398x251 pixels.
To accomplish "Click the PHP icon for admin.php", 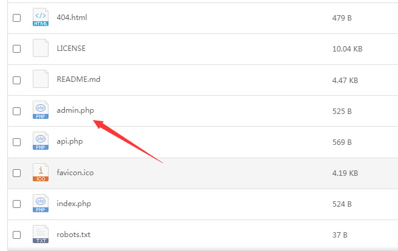I will [x=41, y=110].
